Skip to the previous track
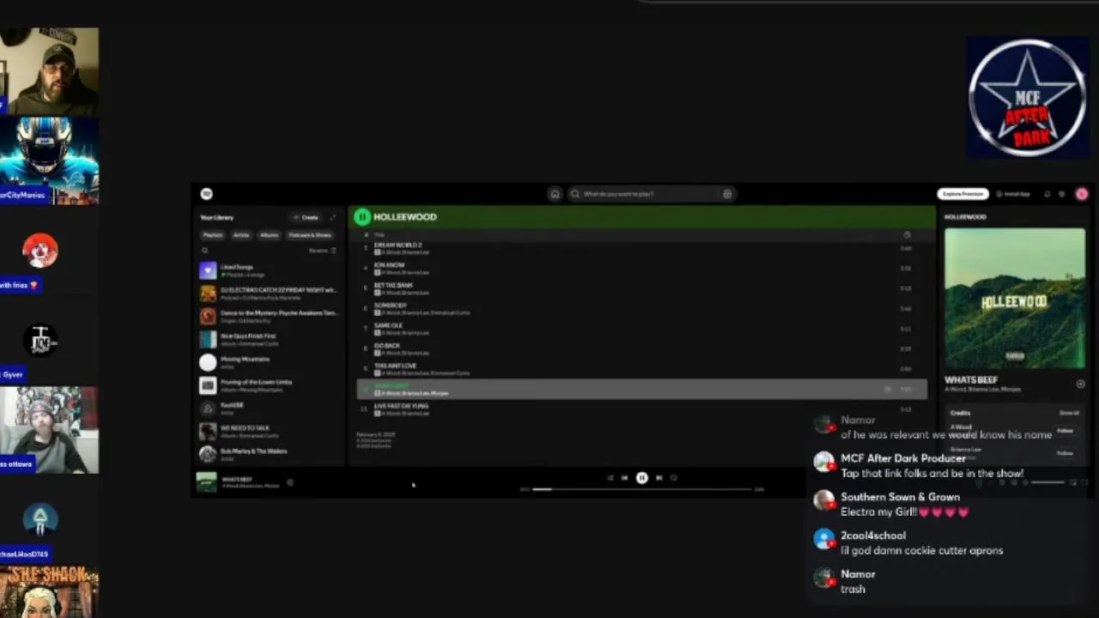This screenshot has width=1099, height=618. [624, 478]
